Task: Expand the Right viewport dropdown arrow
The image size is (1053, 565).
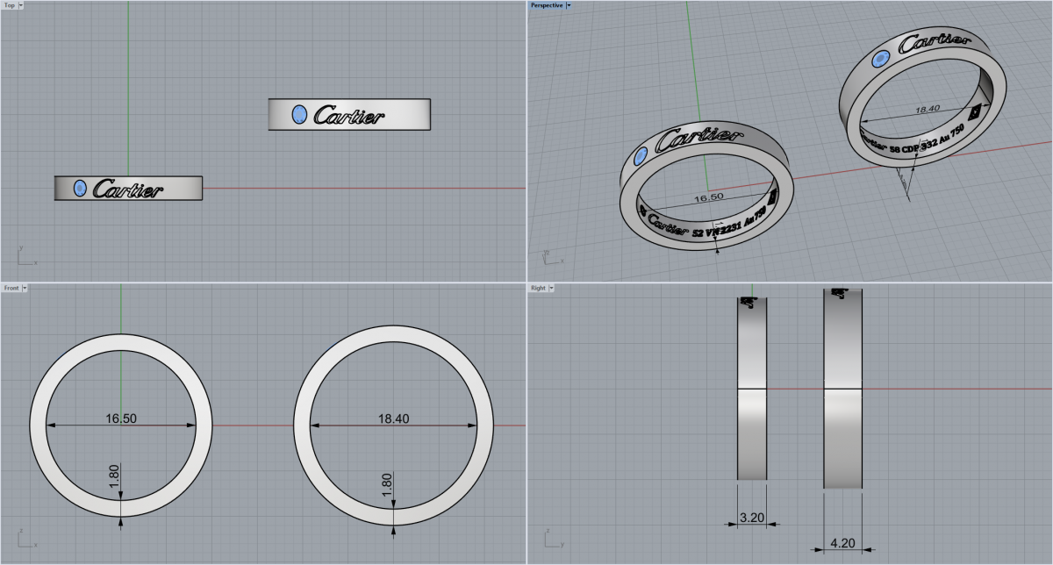Action: click(551, 288)
